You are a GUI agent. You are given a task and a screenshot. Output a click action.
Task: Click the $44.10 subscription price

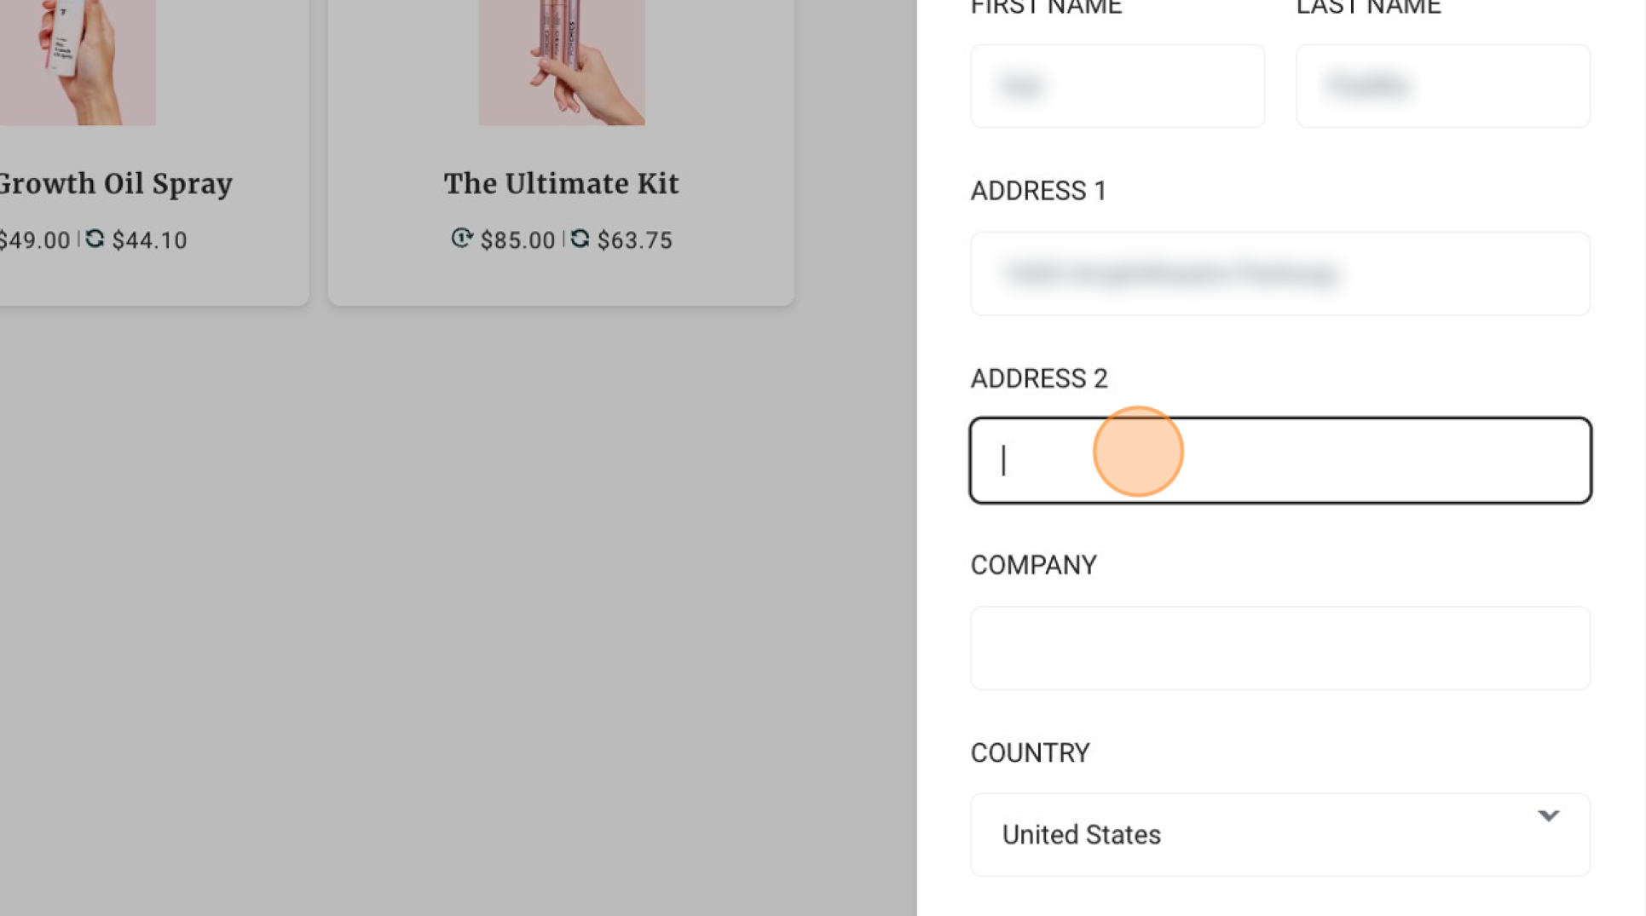click(x=150, y=240)
